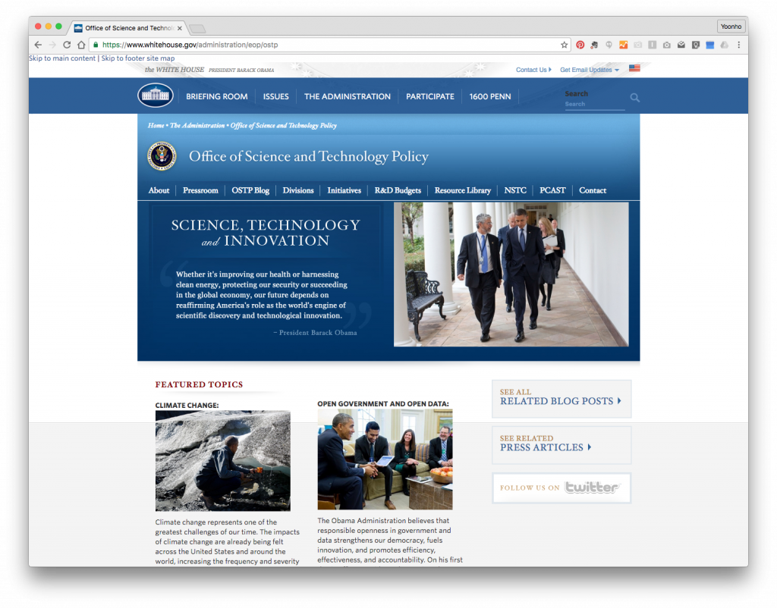Click The Administration breadcrumb link
The height and width of the screenshot is (608, 777).
click(x=197, y=125)
